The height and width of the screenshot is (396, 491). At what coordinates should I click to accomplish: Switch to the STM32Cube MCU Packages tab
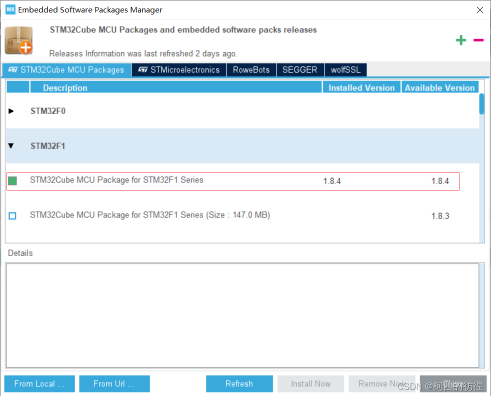coord(66,70)
